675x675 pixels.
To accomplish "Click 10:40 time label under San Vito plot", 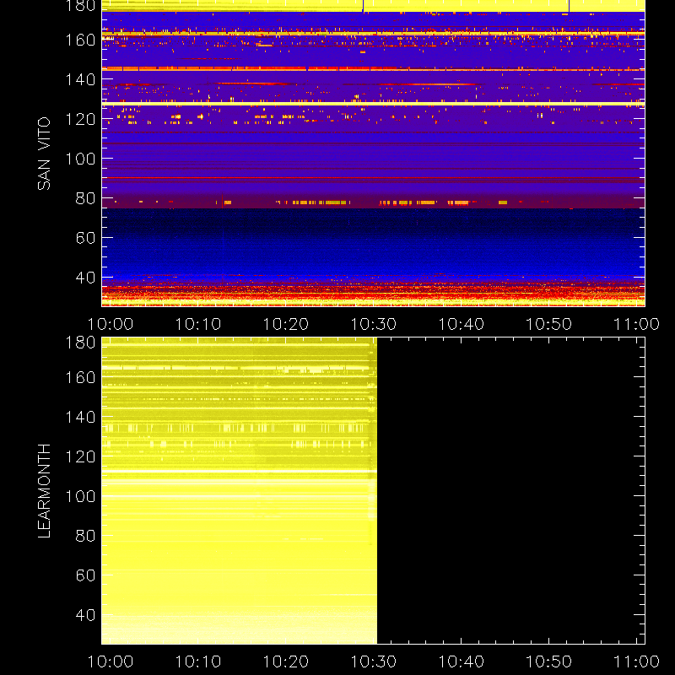I will point(461,324).
